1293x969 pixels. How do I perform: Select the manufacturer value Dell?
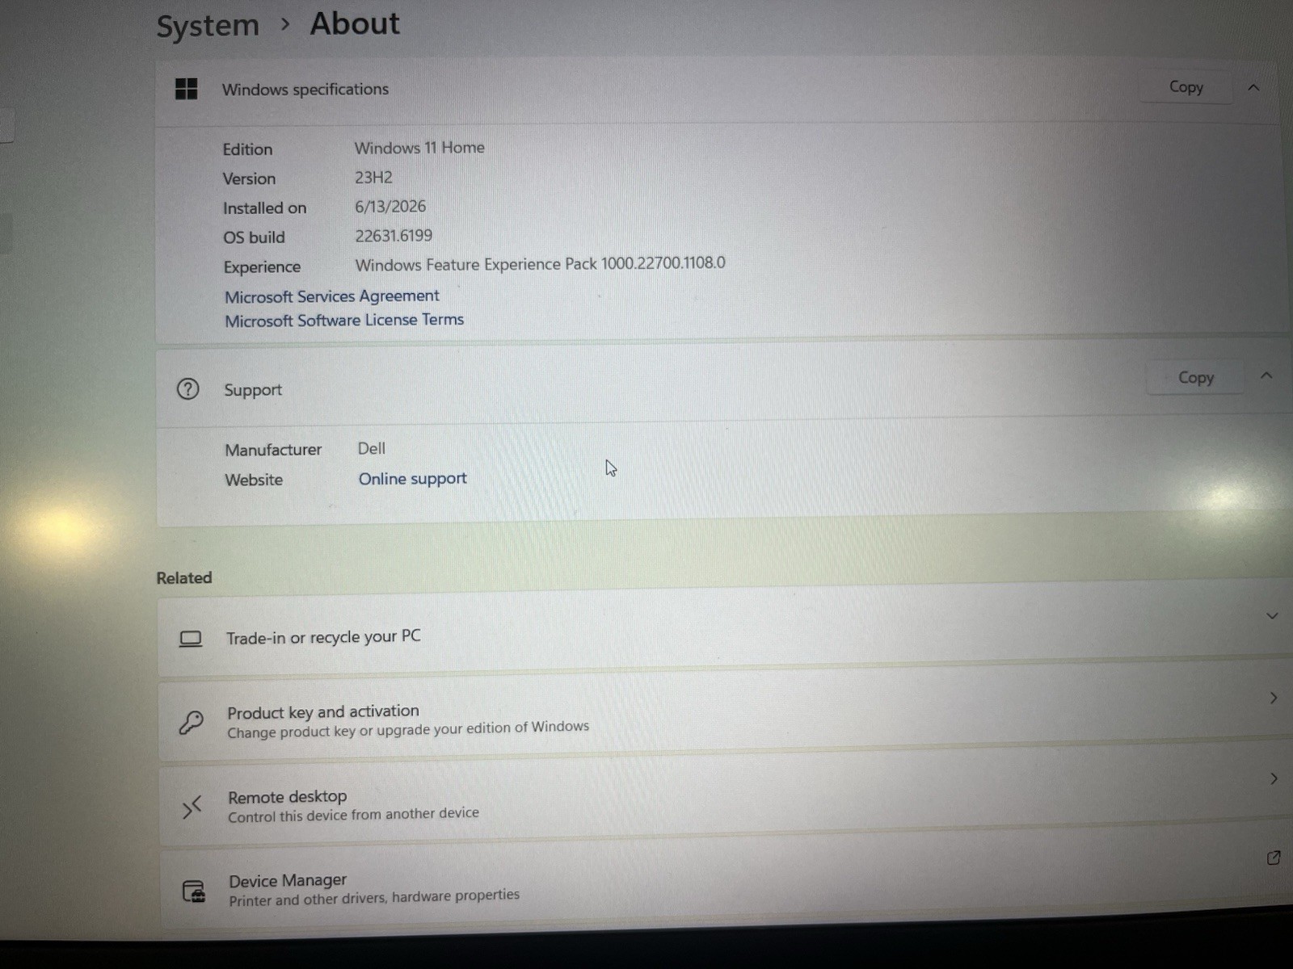click(372, 448)
